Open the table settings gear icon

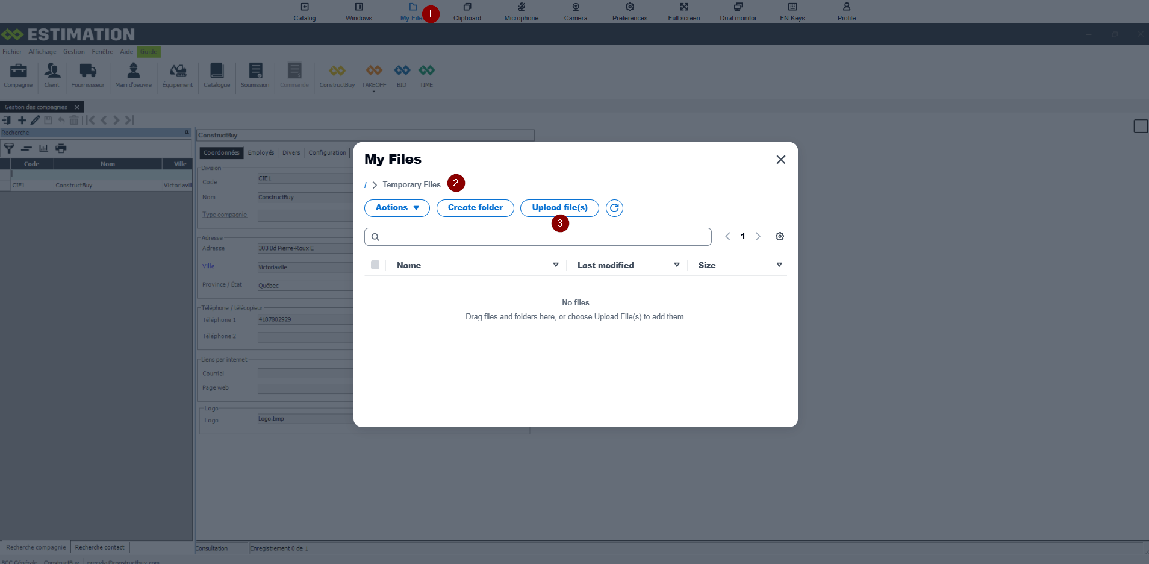tap(780, 236)
